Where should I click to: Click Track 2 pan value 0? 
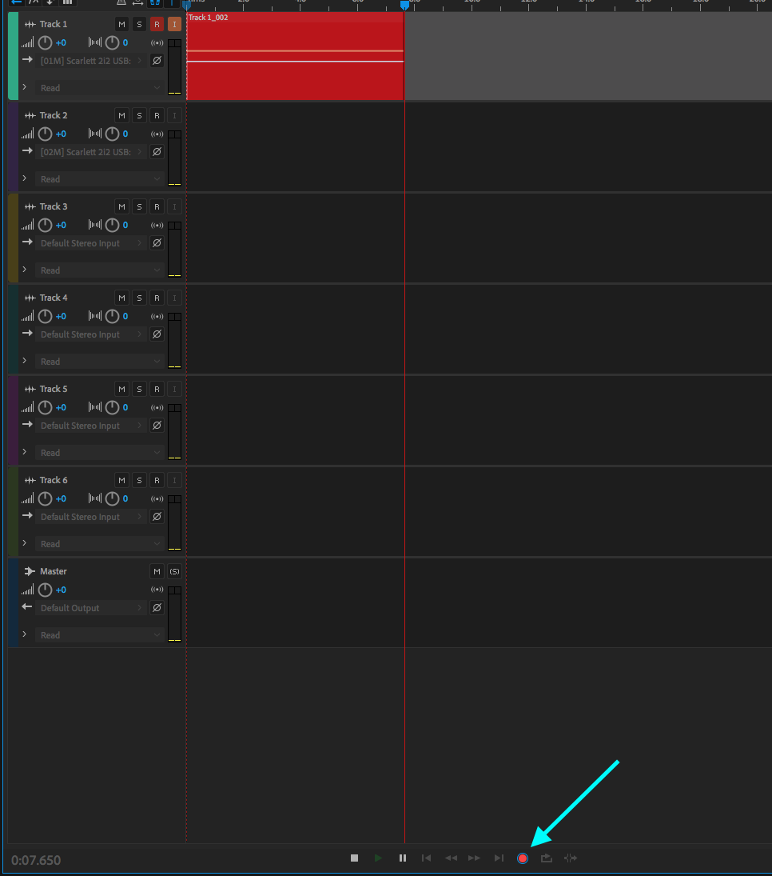coord(125,134)
